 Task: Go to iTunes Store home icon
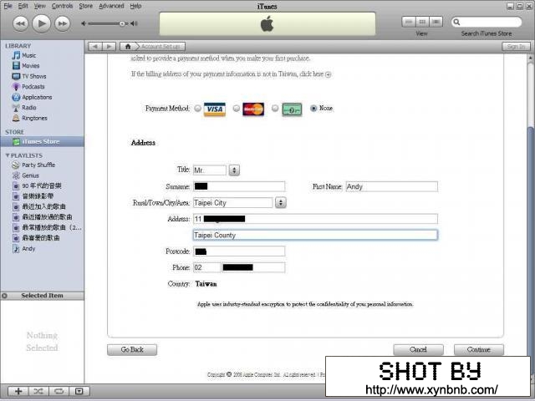click(x=128, y=47)
